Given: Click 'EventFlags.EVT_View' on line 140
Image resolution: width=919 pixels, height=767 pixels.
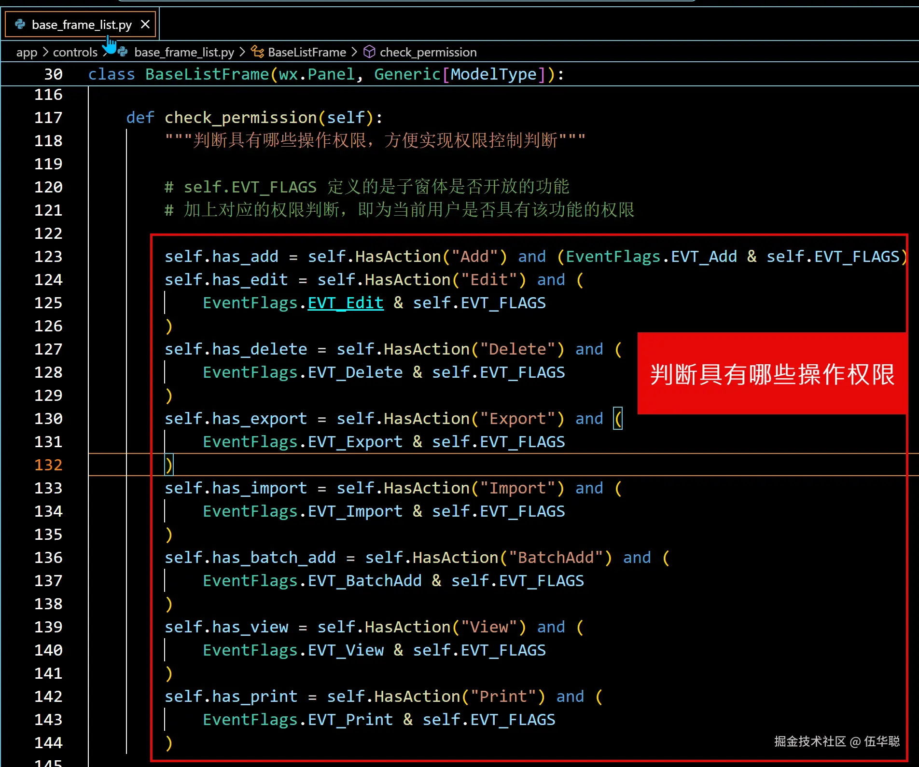Looking at the screenshot, I should coord(293,650).
